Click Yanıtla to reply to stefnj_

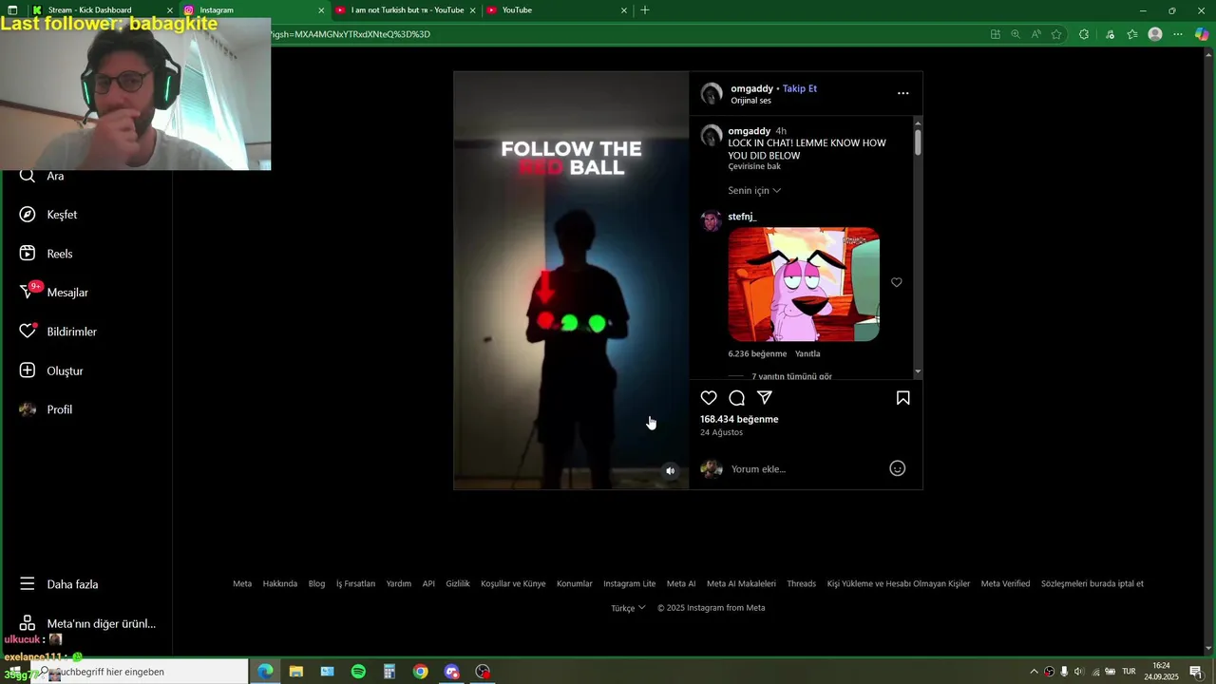pos(807,353)
